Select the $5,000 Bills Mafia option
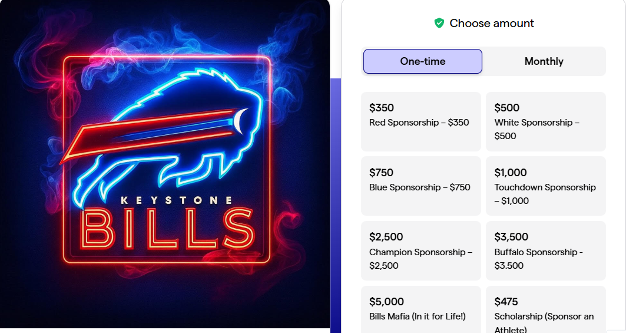 click(420, 309)
